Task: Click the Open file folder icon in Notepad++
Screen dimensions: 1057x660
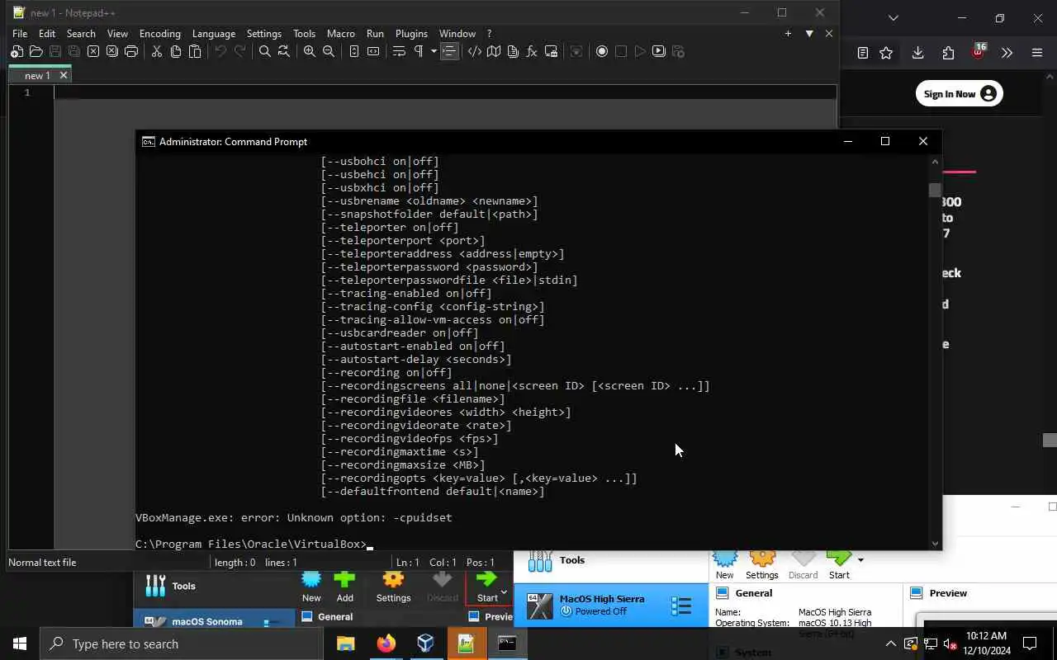Action: click(x=36, y=51)
